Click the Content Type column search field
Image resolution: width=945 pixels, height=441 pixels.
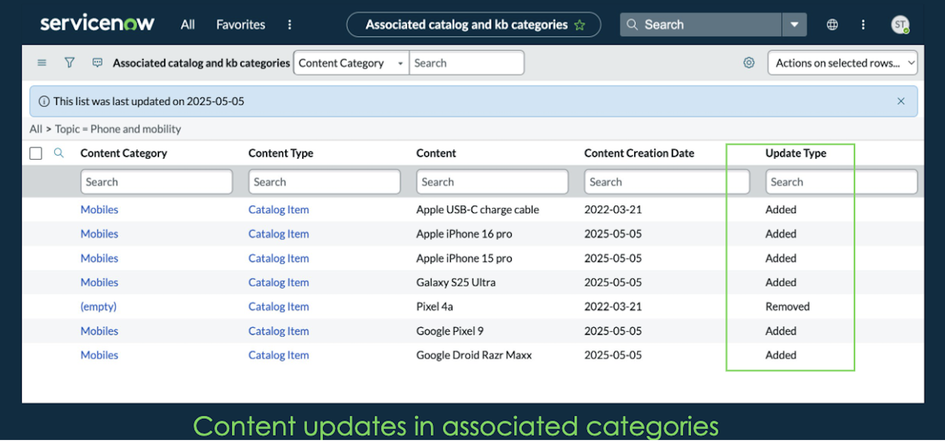325,182
